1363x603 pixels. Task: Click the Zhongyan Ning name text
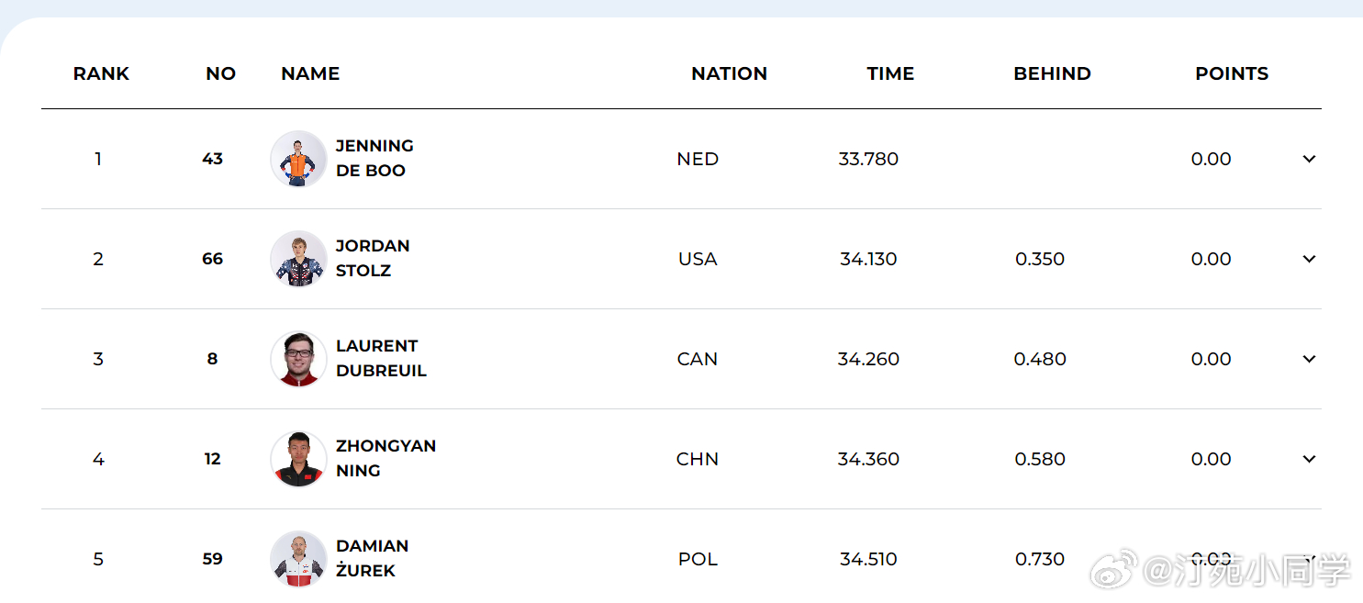tap(385, 458)
